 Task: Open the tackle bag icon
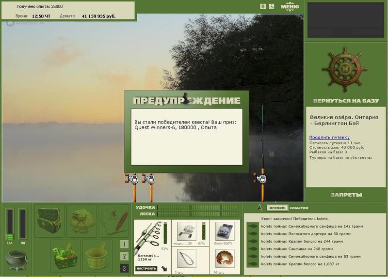tap(49, 221)
